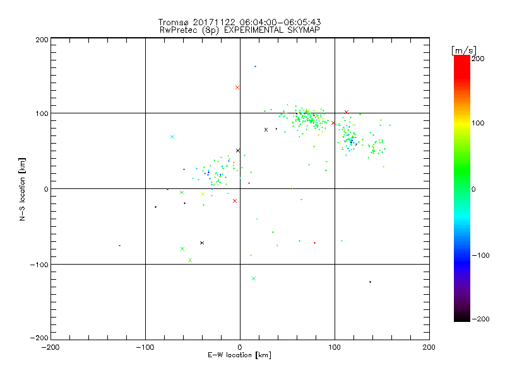Select the yellow X marker just below zero line

pyautogui.click(x=202, y=194)
